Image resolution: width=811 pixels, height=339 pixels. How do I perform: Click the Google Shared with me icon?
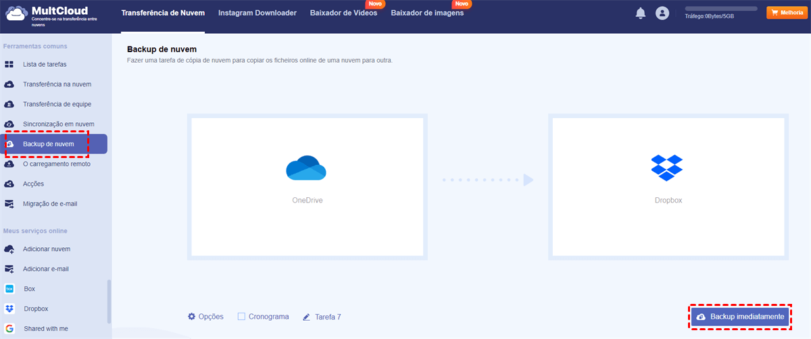tap(9, 329)
